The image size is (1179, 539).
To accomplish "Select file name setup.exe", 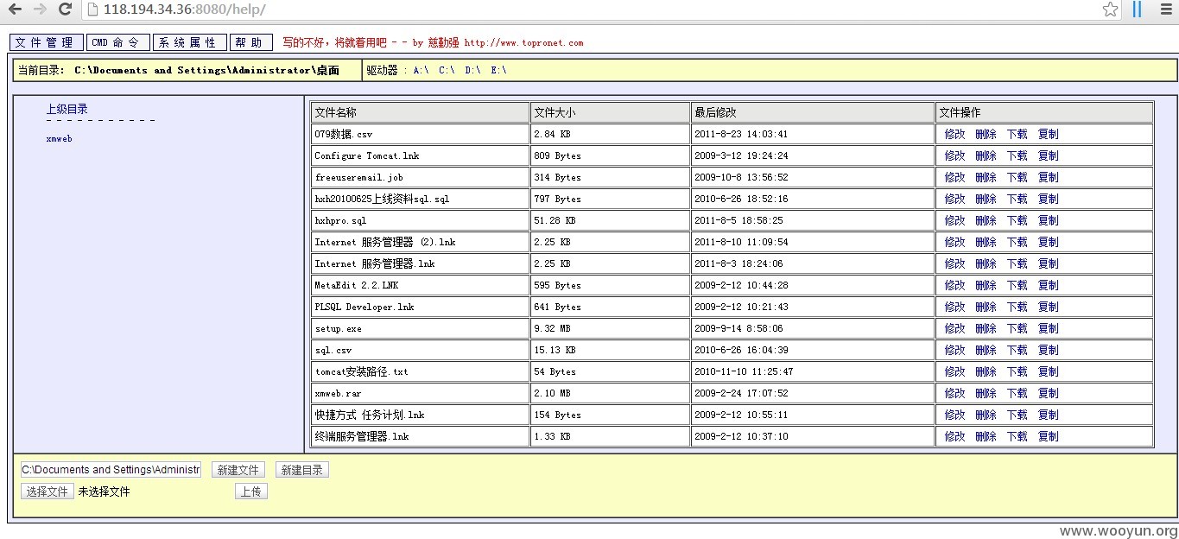I will pos(339,328).
